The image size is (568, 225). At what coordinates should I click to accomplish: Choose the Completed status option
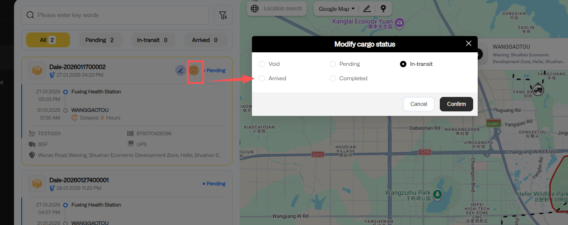(x=333, y=78)
